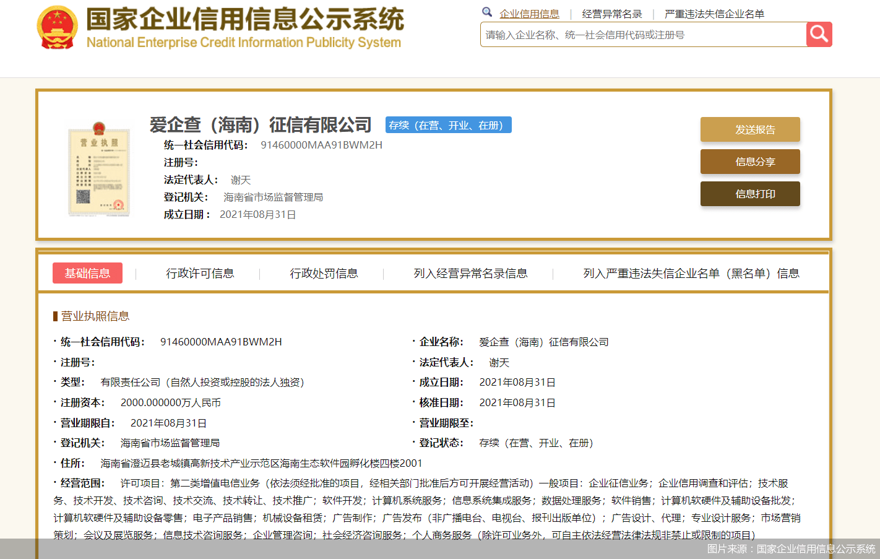The width and height of the screenshot is (880, 559).
Task: Switch to the 行政许可信息 tab
Action: click(x=200, y=273)
